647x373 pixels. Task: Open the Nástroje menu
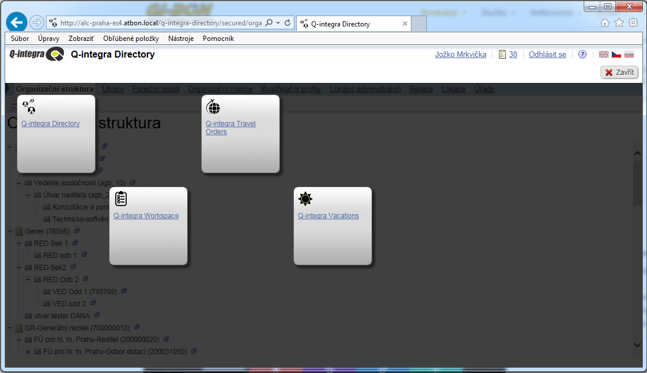click(x=181, y=39)
